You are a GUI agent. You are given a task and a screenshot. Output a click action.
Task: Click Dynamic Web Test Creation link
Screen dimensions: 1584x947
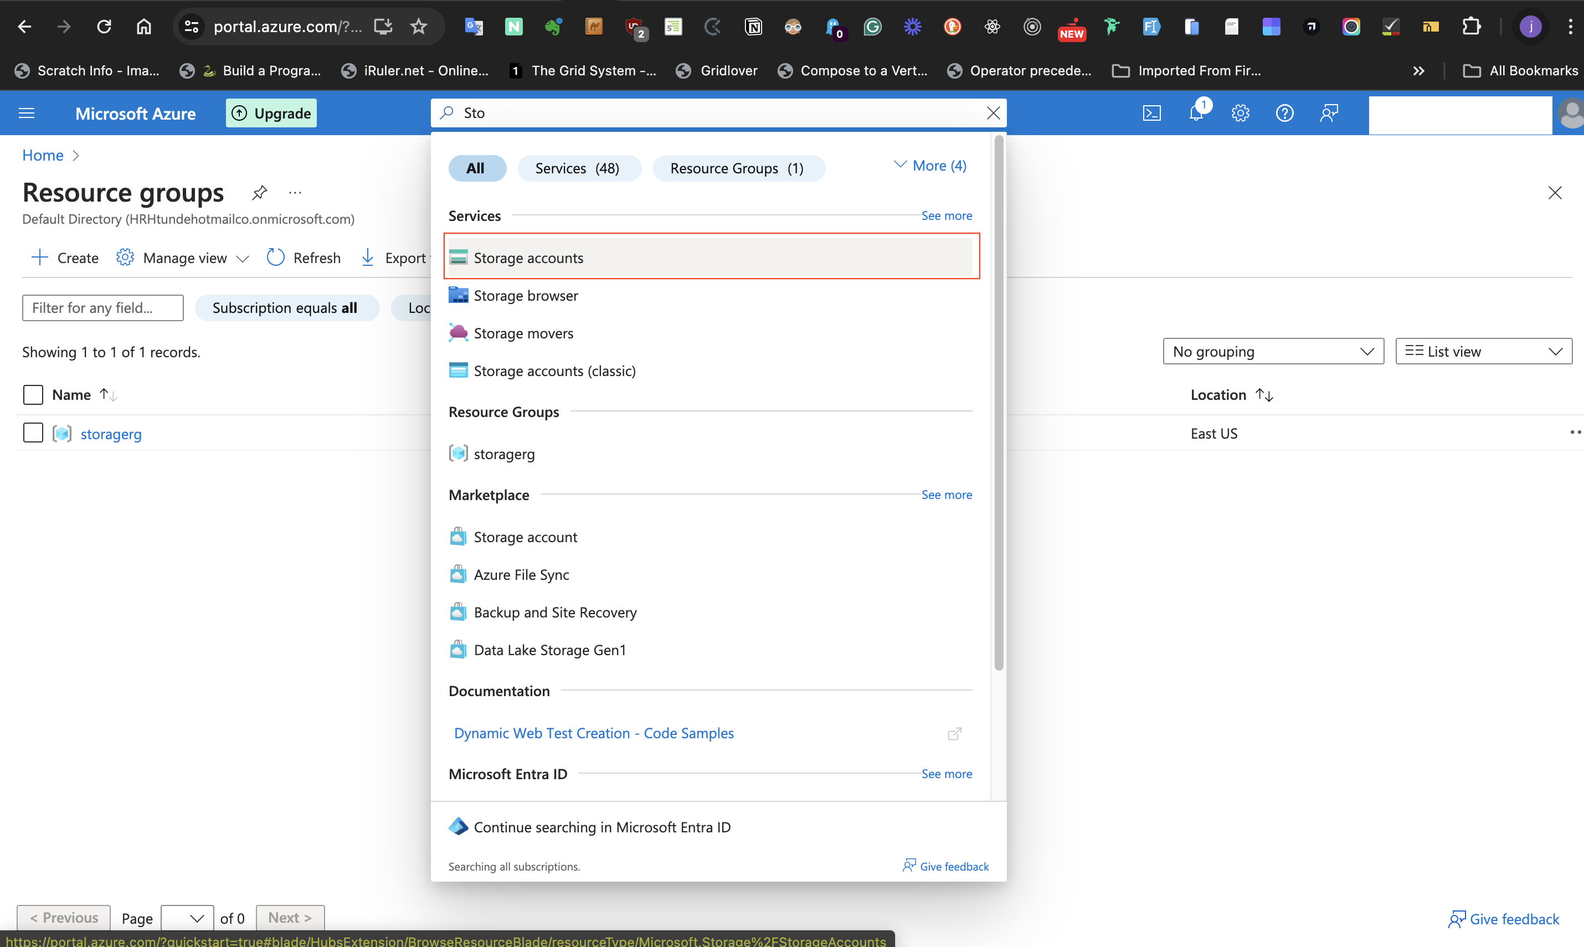pyautogui.click(x=594, y=733)
